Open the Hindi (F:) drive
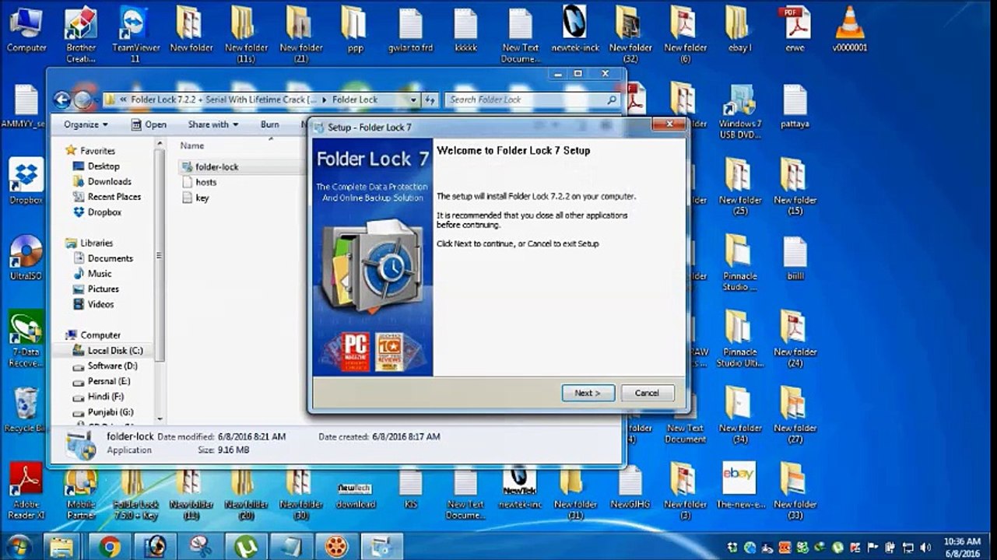 pyautogui.click(x=98, y=397)
